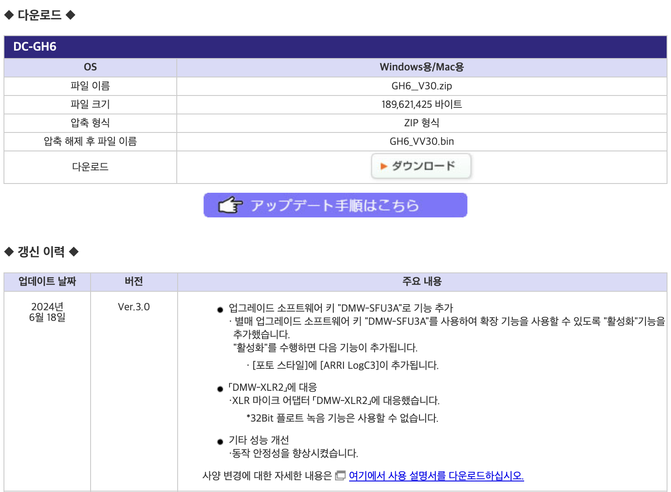The height and width of the screenshot is (492, 671).
Task: Click the 파일 이름 row label
Action: (x=90, y=86)
